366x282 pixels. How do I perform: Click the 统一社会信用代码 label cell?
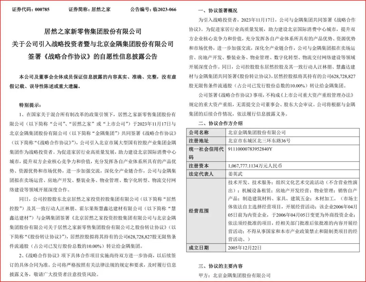(x=206, y=153)
